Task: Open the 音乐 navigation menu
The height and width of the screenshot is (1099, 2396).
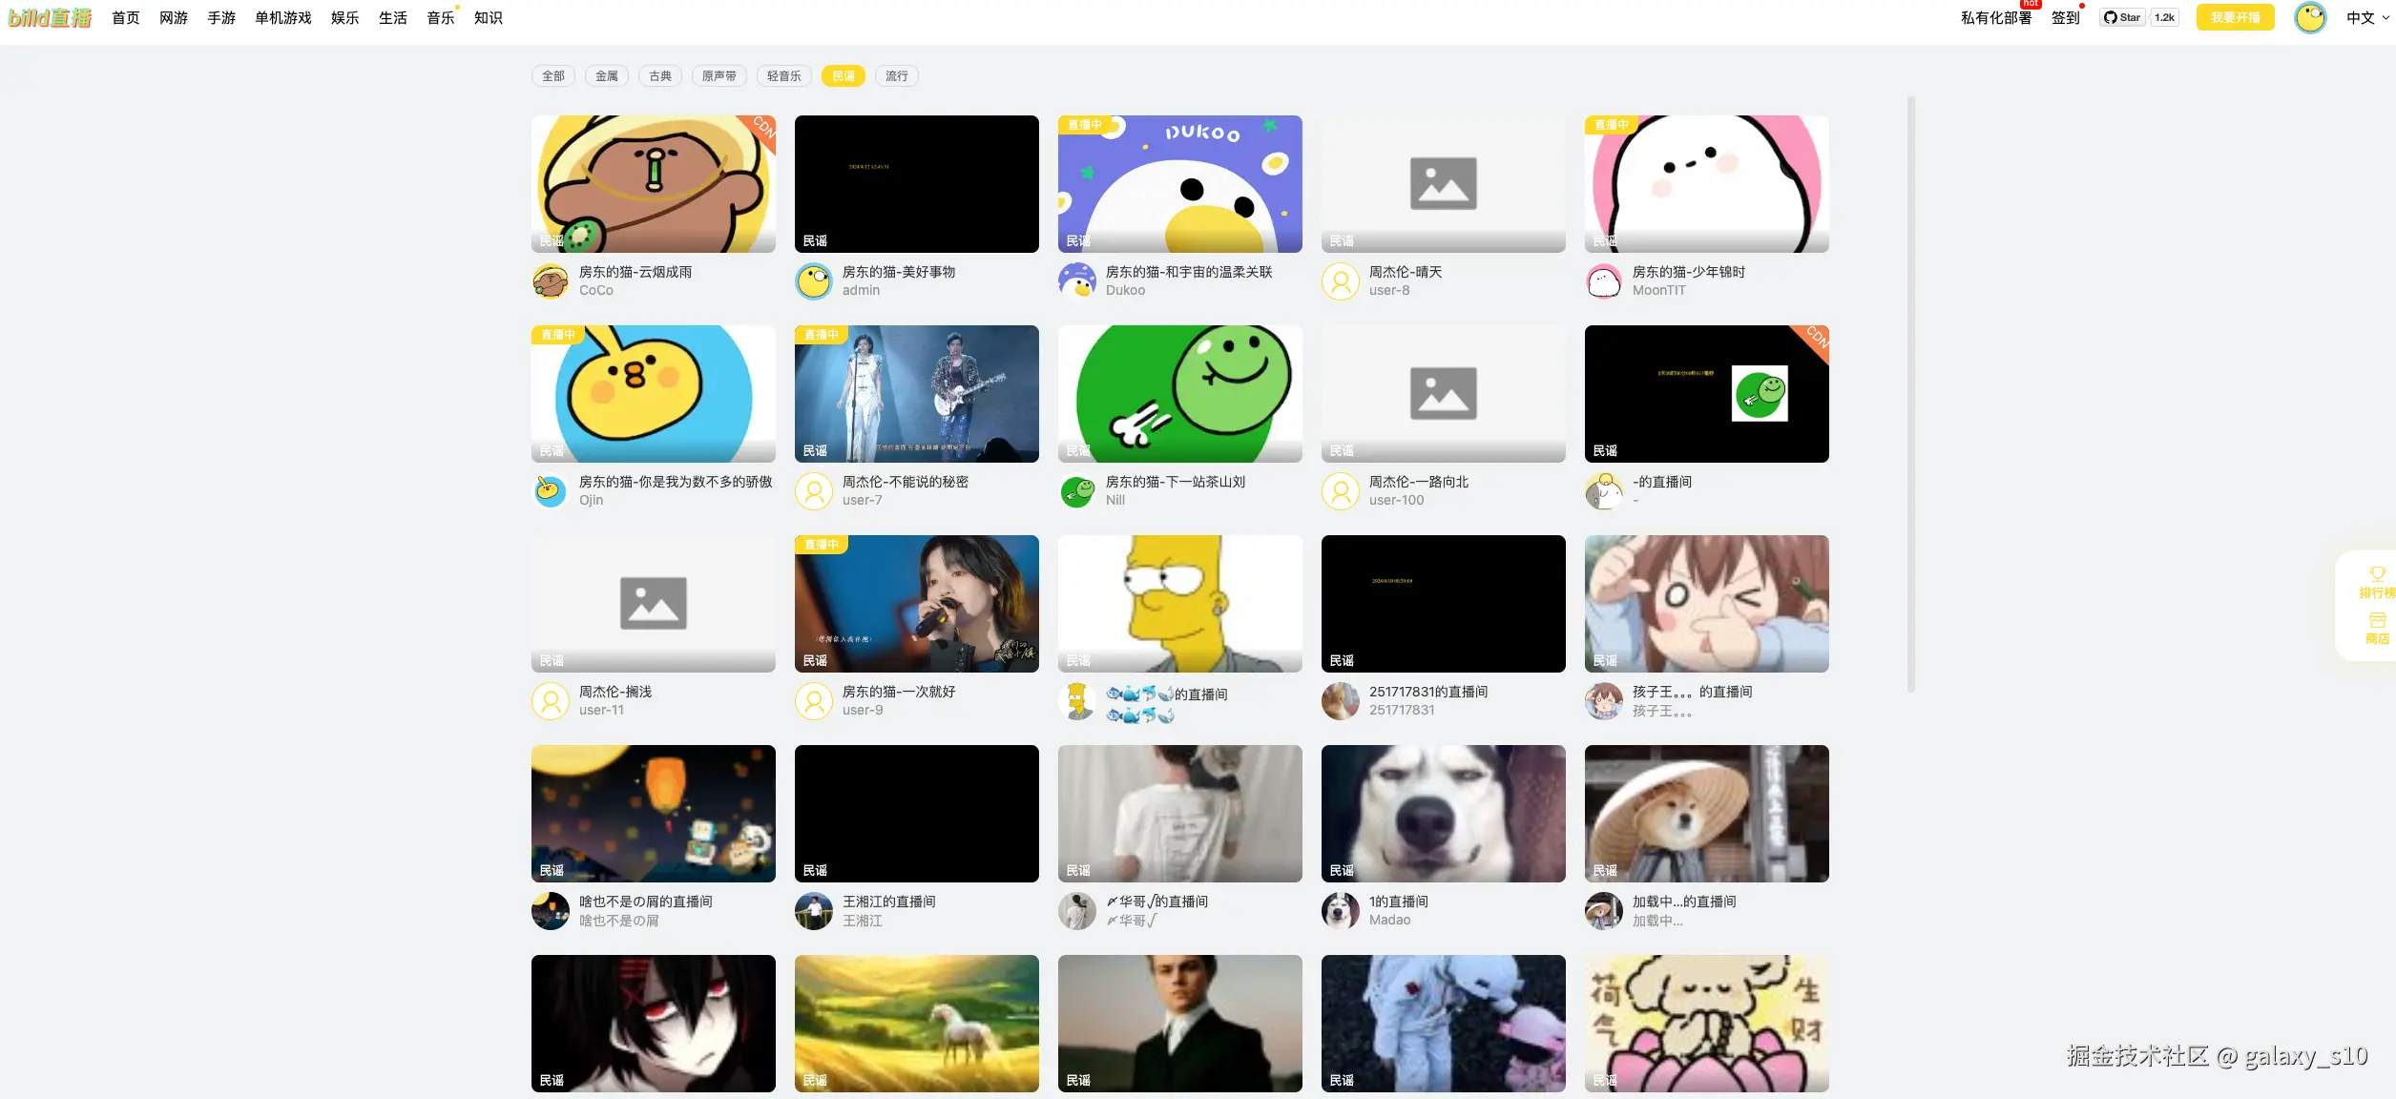Action: pyautogui.click(x=440, y=16)
